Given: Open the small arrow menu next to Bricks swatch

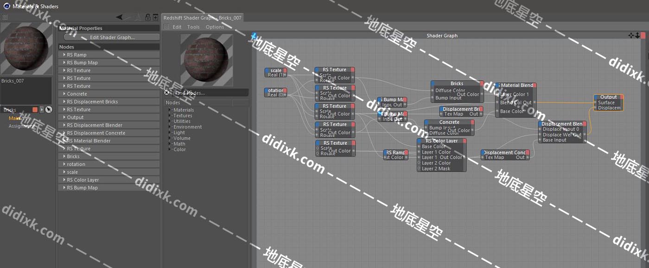Looking at the screenshot, I should pyautogui.click(x=42, y=110).
